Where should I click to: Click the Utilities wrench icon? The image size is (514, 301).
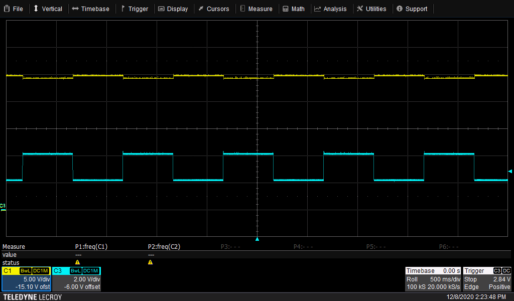(359, 9)
